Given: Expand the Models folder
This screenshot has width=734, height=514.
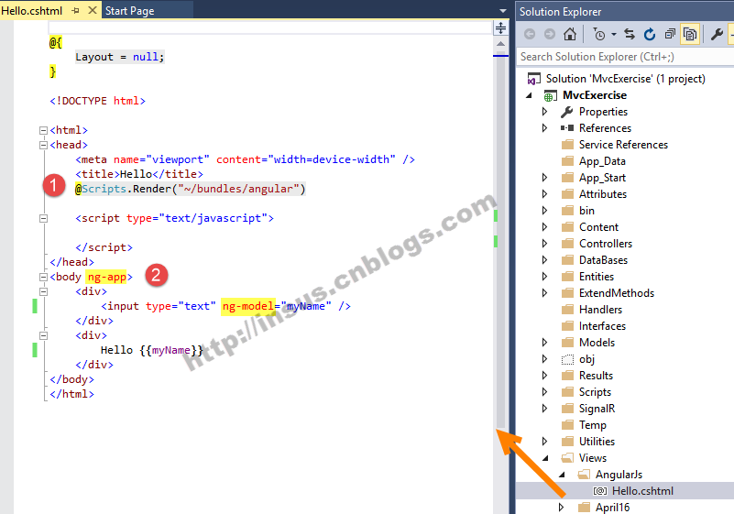Looking at the screenshot, I should (x=544, y=342).
